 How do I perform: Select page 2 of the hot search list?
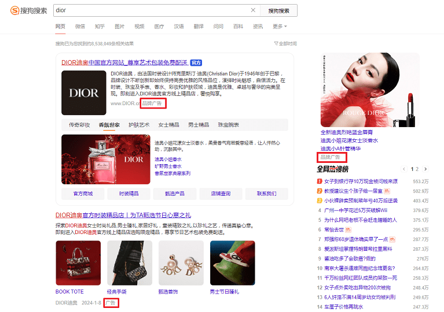coord(417,169)
